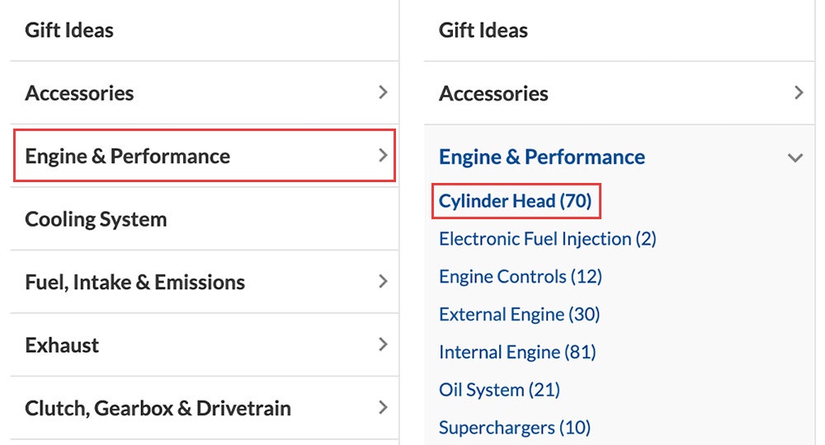
Task: Select Fuel, Intake & Emissions label
Action: [x=134, y=282]
